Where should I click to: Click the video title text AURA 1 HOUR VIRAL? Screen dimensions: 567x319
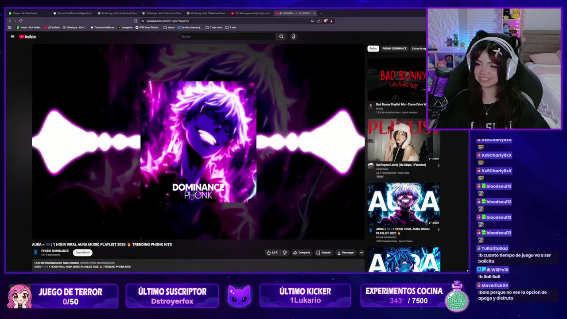(x=102, y=244)
